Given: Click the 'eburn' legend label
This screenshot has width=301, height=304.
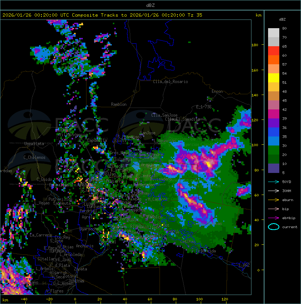Looking at the screenshot, I should pyautogui.click(x=288, y=200).
